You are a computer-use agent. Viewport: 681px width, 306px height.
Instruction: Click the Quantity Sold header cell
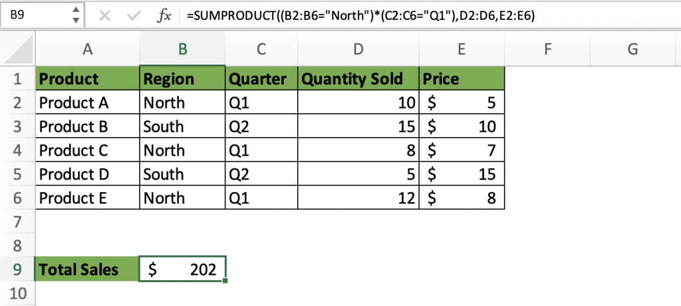(358, 78)
